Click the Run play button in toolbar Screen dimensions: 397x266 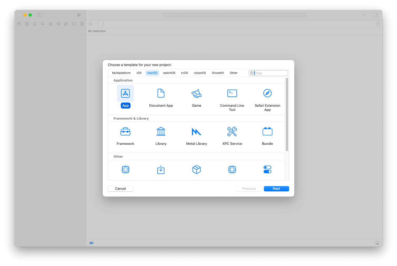pos(79,15)
